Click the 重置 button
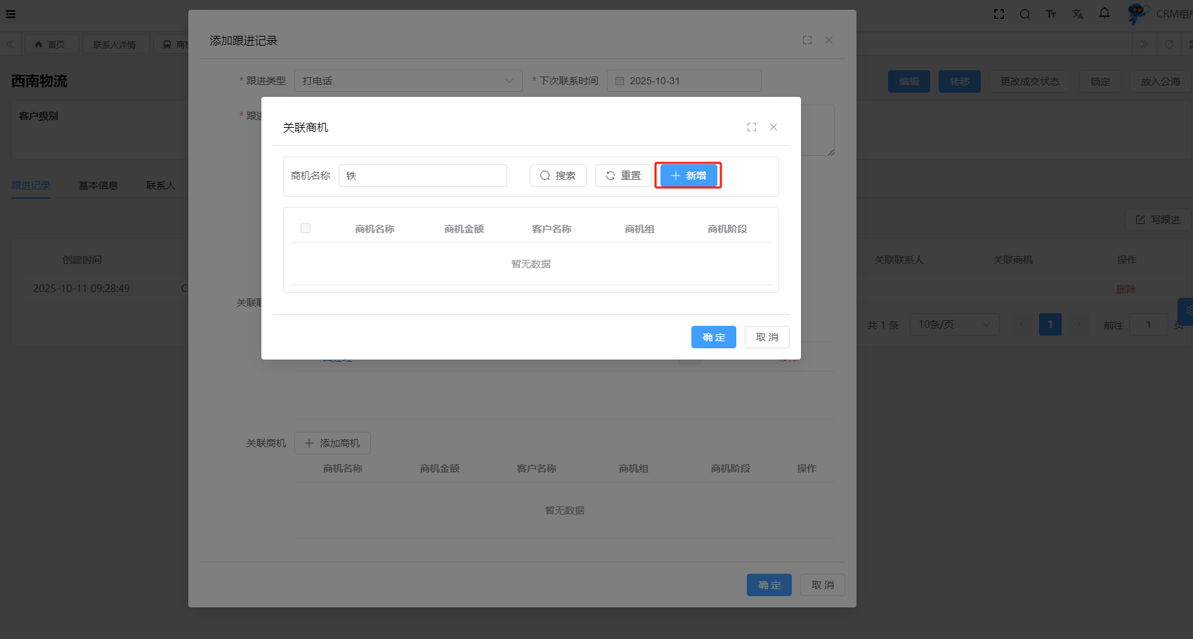Screen dimensions: 1193x639 coord(623,176)
